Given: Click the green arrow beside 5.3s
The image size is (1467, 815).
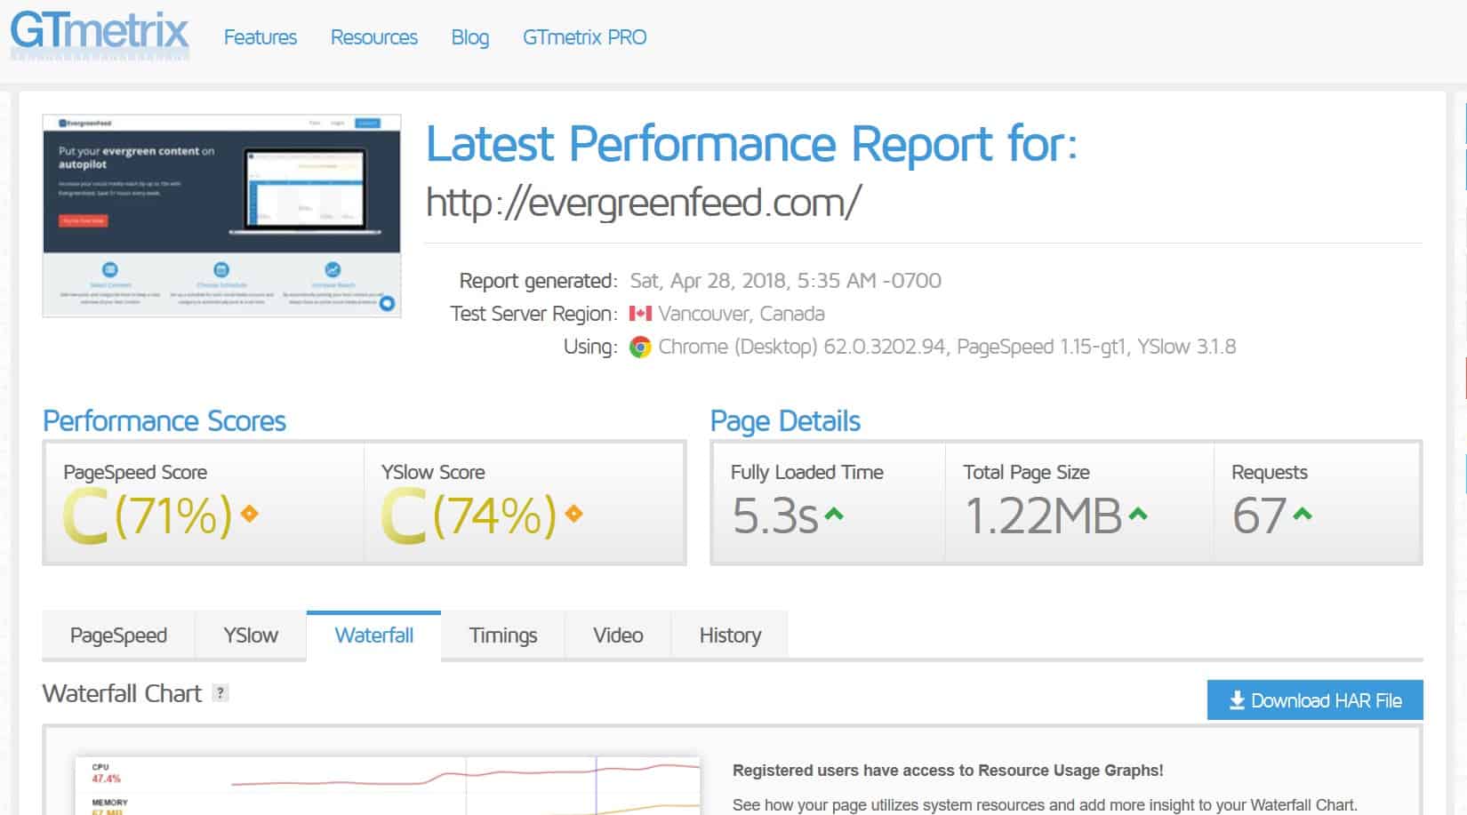Looking at the screenshot, I should (834, 514).
